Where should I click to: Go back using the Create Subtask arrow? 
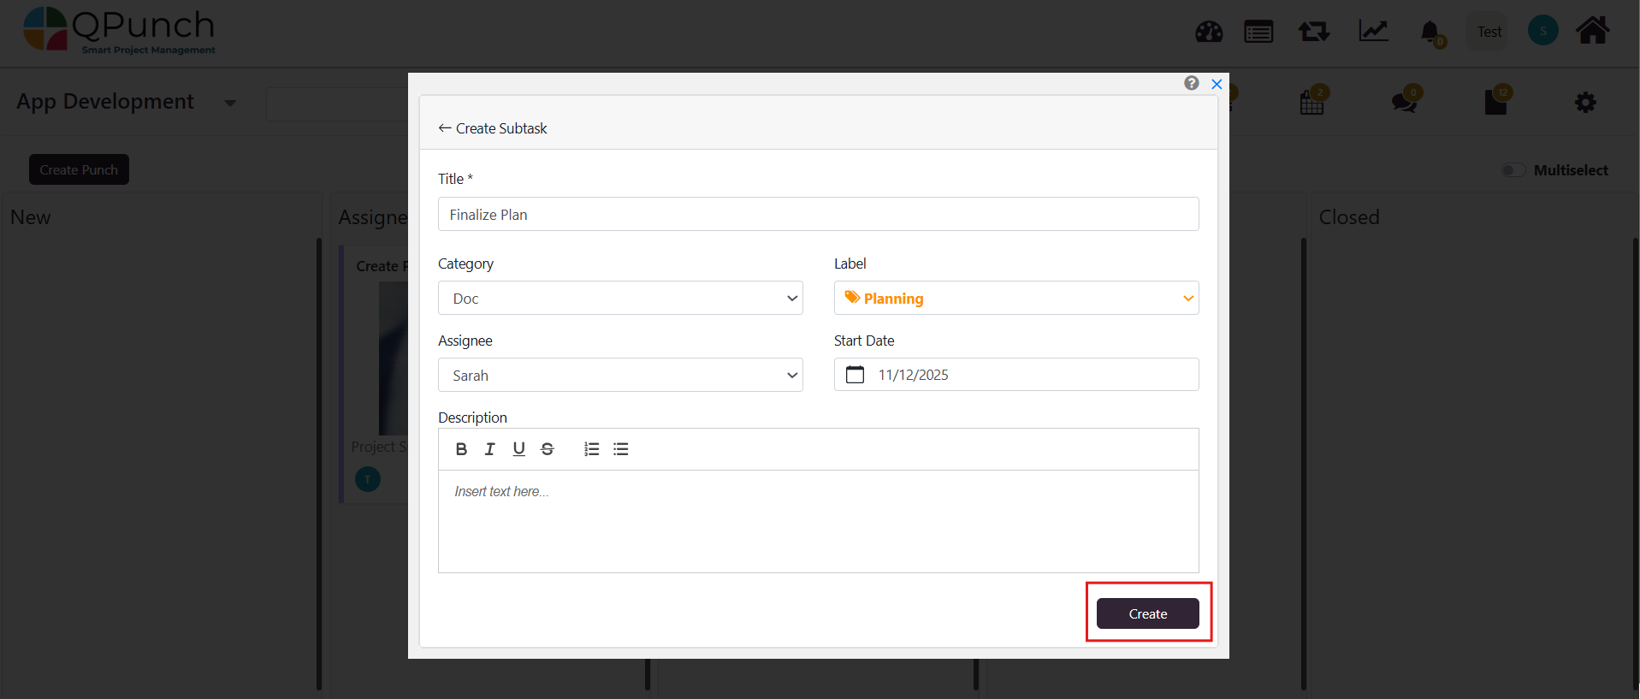(445, 128)
